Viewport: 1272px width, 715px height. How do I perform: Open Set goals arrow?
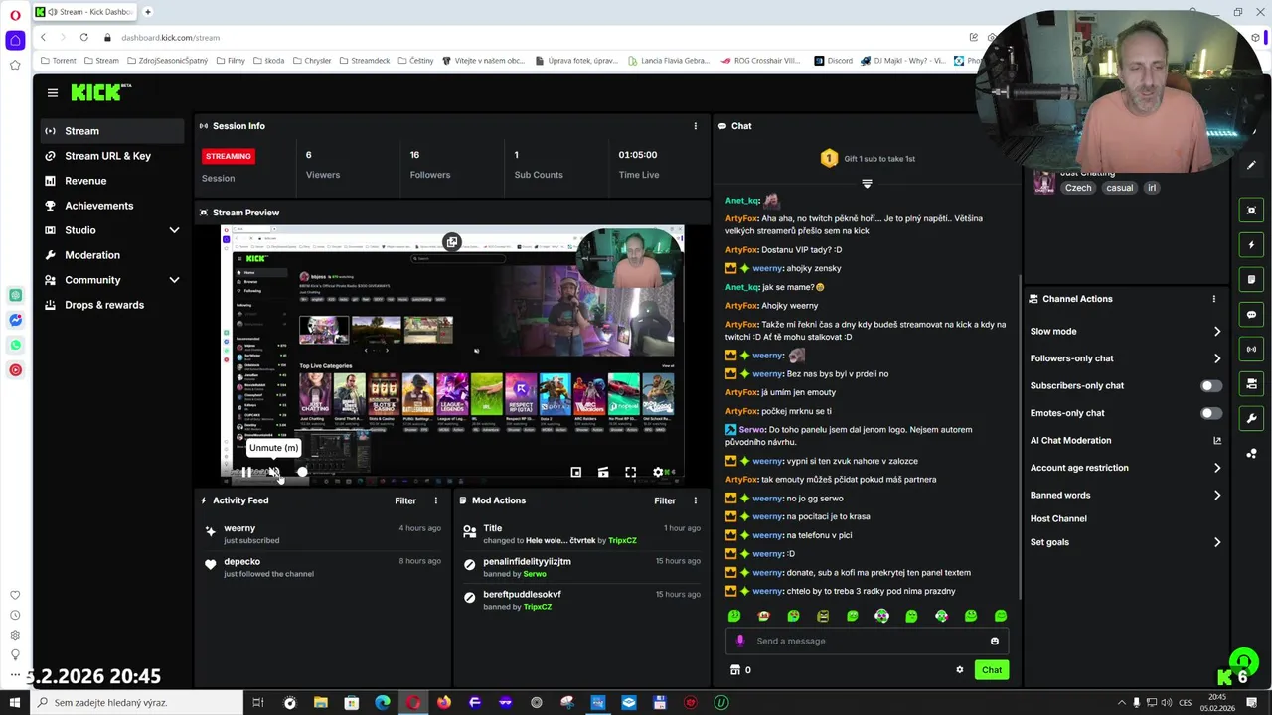click(x=1216, y=543)
